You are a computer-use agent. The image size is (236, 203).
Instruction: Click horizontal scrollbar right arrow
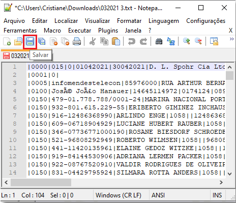click(x=221, y=182)
